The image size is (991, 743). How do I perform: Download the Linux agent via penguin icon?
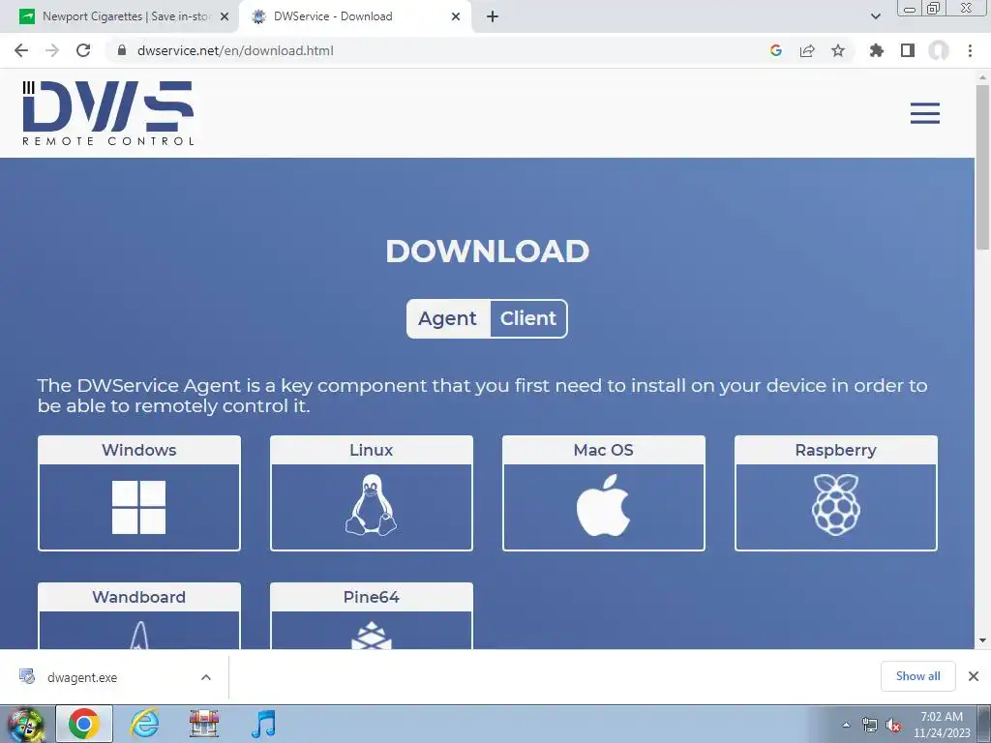click(371, 505)
